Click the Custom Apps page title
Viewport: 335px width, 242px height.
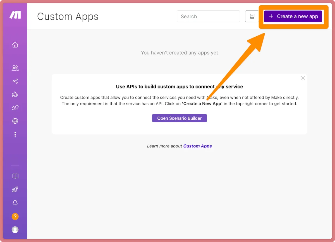(x=68, y=17)
